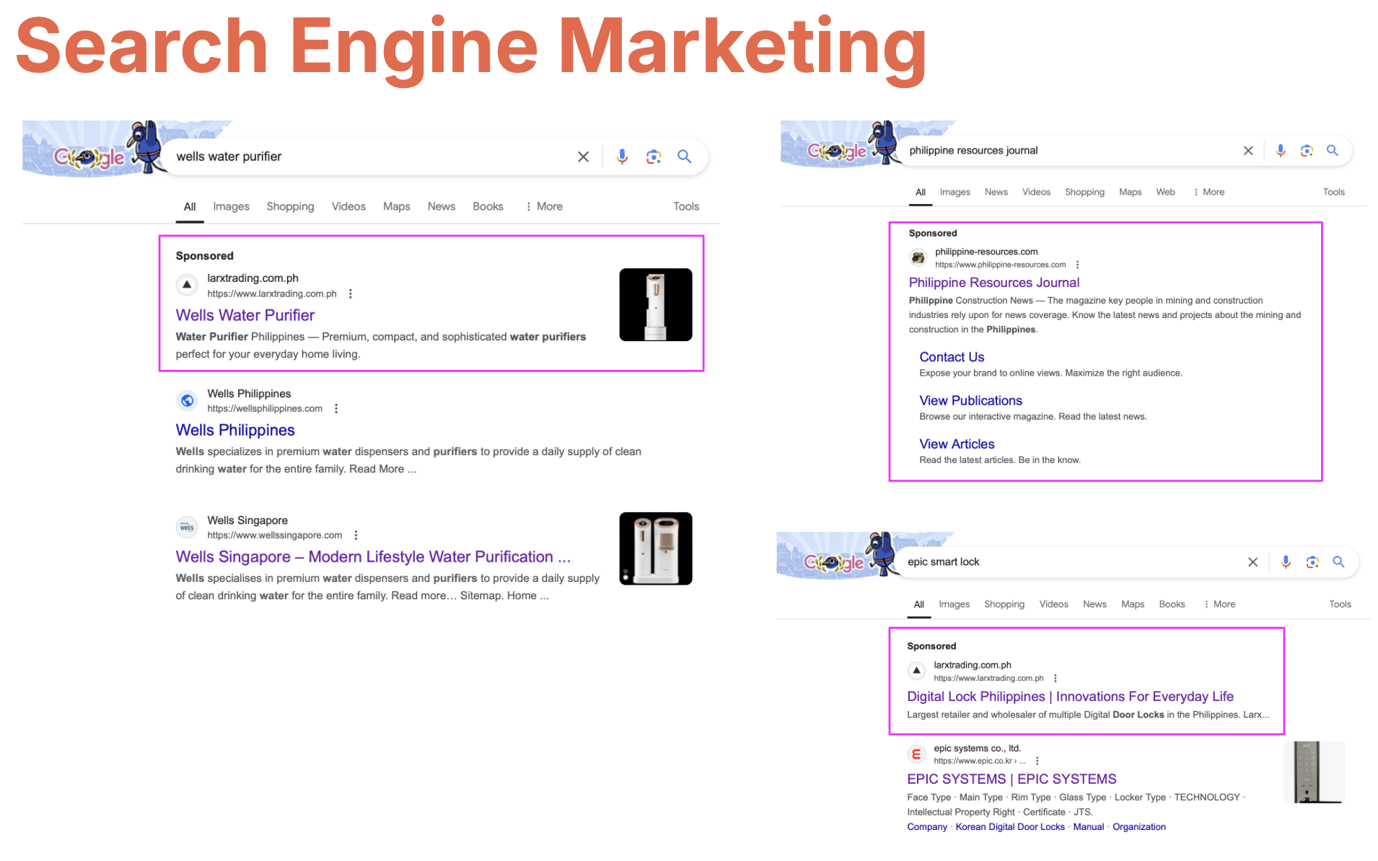This screenshot has height=861, width=1378.
Task: Switch to Maps tab in wells water purifier results
Action: click(x=396, y=206)
